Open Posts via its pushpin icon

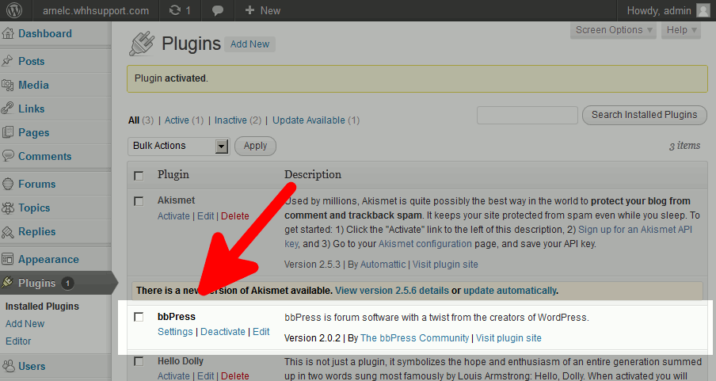pyautogui.click(x=8, y=61)
